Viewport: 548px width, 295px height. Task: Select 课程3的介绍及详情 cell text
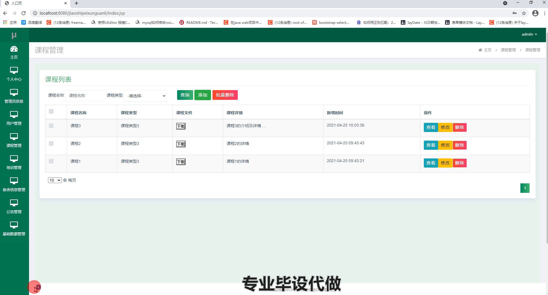coord(246,126)
